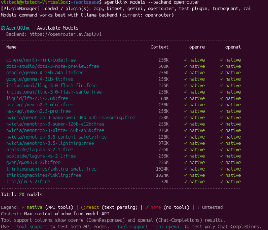Click 976K context value for nemotron-3-ultra
The image size is (268, 230).
(163, 130)
